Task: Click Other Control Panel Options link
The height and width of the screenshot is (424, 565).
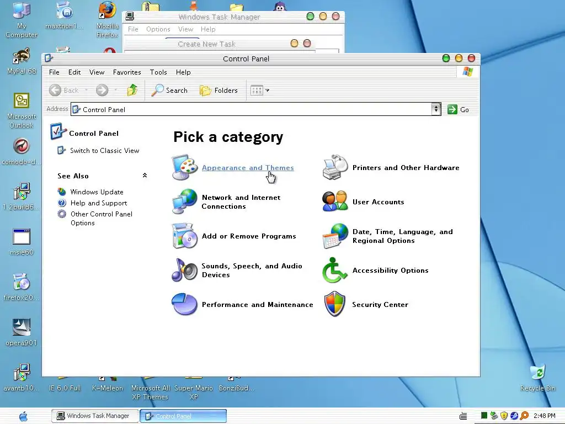Action: pos(102,218)
